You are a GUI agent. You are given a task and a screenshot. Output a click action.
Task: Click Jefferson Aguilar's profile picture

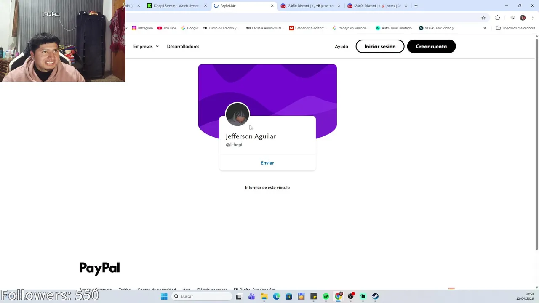point(237,114)
